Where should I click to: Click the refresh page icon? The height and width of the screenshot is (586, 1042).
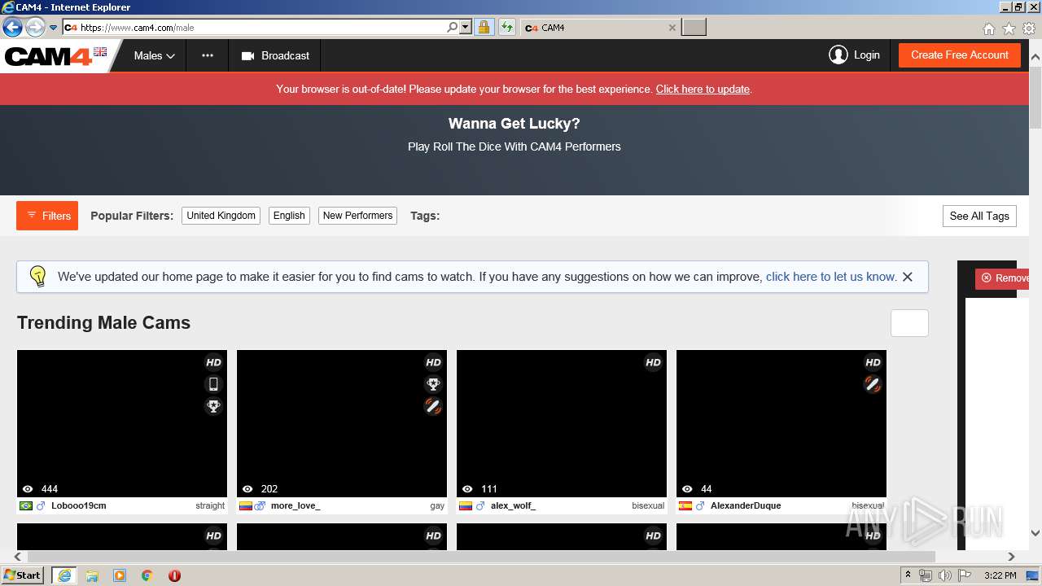pyautogui.click(x=507, y=28)
